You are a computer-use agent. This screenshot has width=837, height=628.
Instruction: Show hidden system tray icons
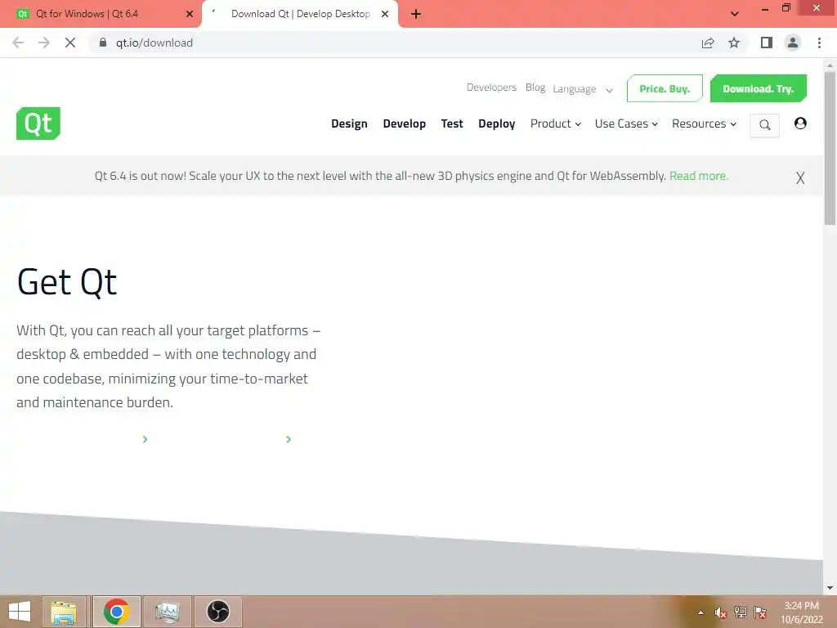pos(700,612)
